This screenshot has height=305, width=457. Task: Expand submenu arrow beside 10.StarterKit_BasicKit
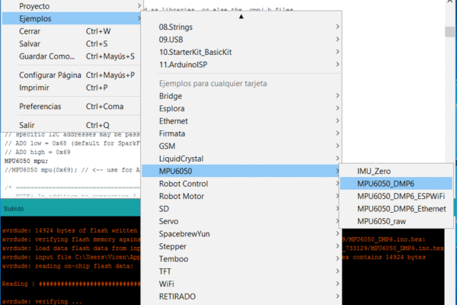(337, 52)
